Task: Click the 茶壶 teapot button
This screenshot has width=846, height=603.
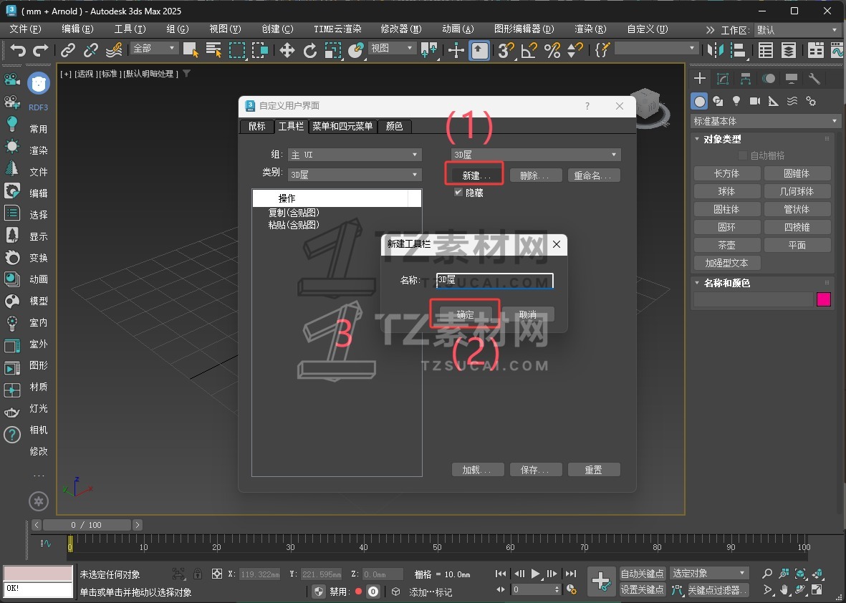Action: pos(726,245)
